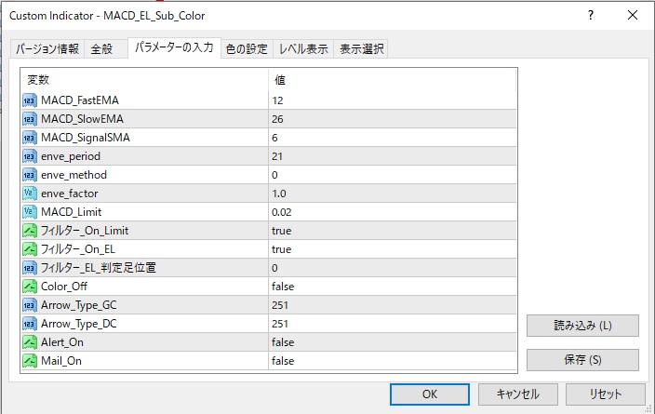655x414 pixels.
Task: Switch to the 色の設定 tab
Action: (x=247, y=49)
